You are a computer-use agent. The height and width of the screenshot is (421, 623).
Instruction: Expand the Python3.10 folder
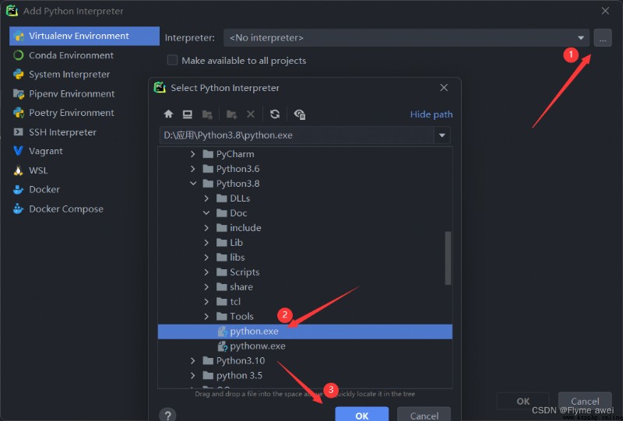[192, 360]
